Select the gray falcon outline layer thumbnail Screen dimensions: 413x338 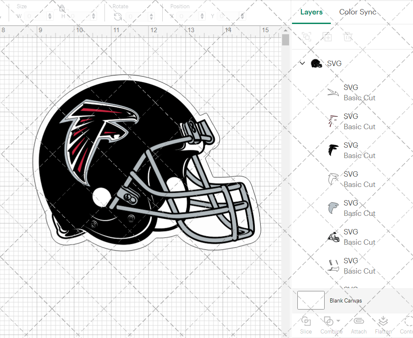point(333,92)
